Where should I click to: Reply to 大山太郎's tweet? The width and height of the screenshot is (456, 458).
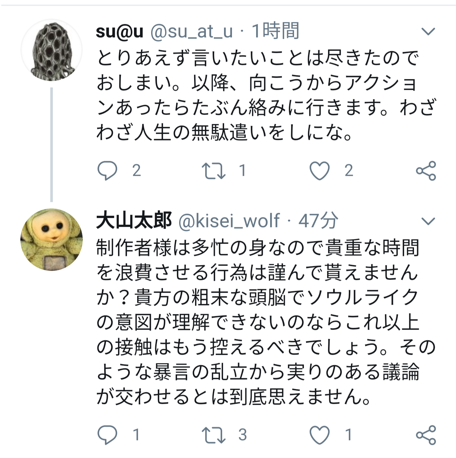[107, 435]
